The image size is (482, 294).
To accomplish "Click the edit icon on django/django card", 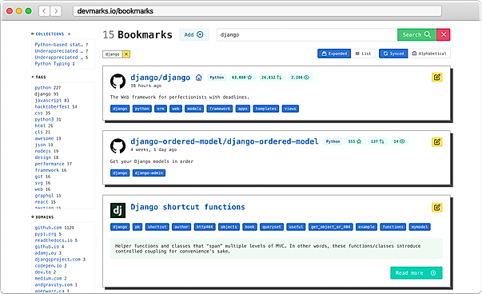I will [x=436, y=77].
